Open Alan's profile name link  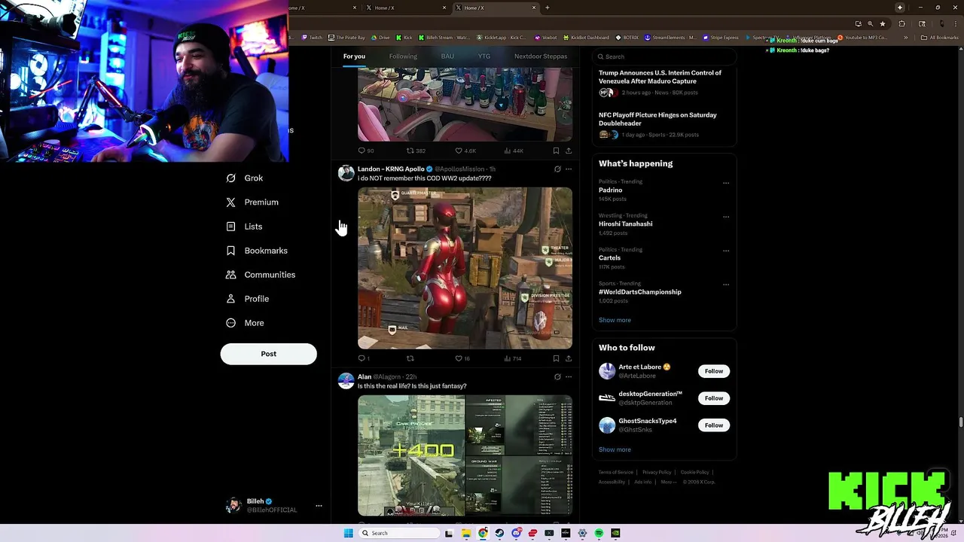tap(365, 377)
